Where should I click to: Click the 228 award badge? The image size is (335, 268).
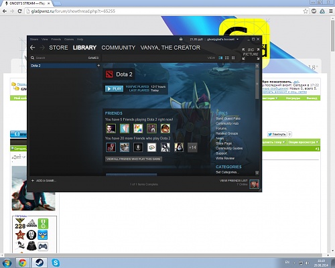coord(20,224)
